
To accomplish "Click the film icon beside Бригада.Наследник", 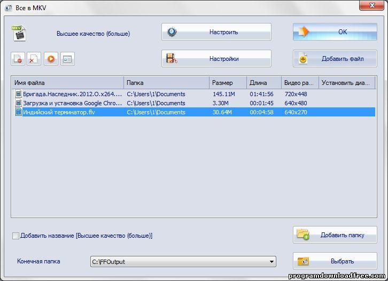I will 18,94.
